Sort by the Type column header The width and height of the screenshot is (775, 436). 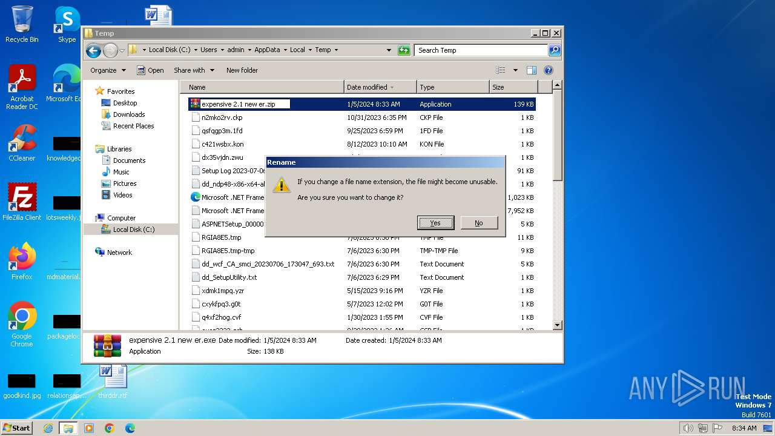pos(453,87)
